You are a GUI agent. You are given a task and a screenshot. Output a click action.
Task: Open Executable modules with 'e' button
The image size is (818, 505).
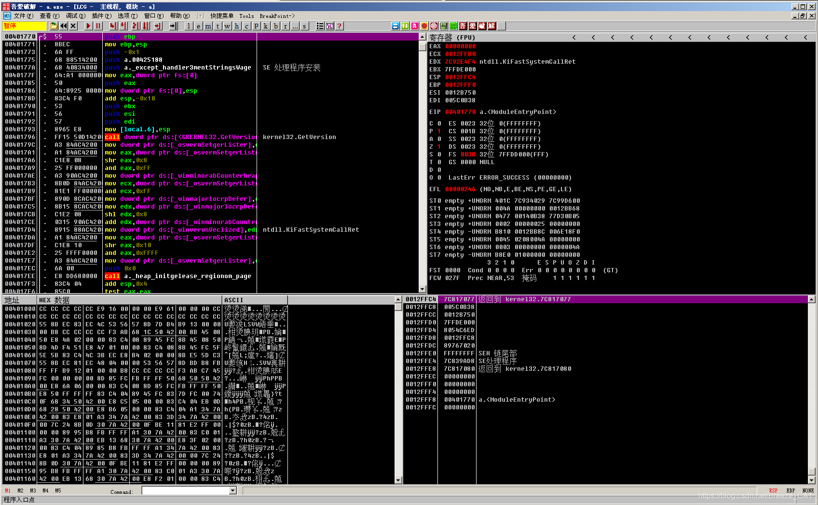pos(198,26)
